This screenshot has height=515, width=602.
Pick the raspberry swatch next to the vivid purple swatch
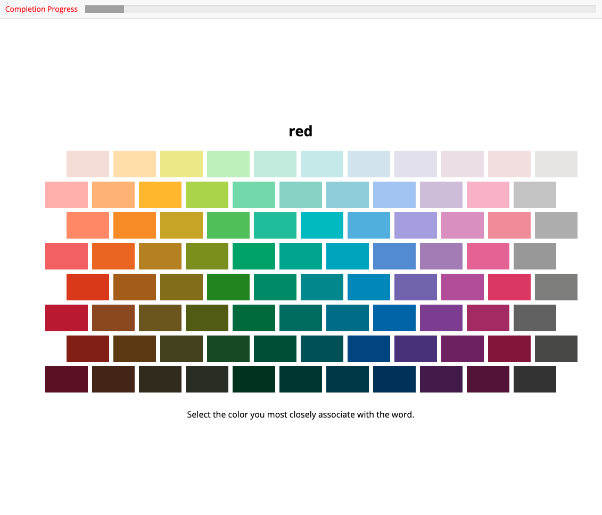tap(488, 318)
